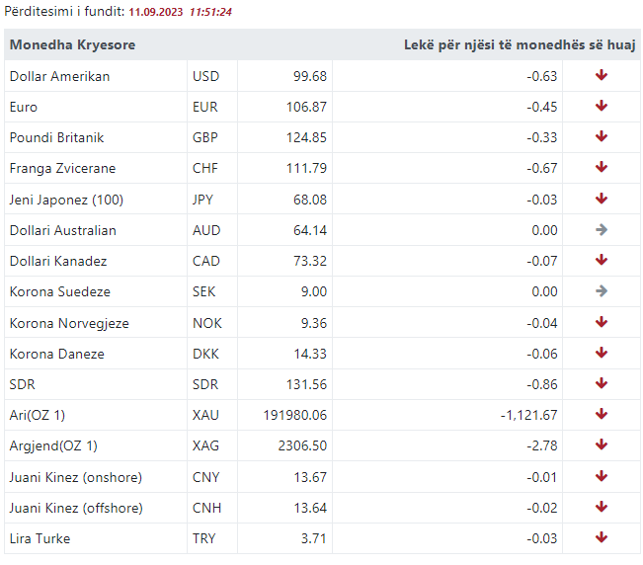
Task: Click the red down arrow in USD row
Action: [x=602, y=76]
